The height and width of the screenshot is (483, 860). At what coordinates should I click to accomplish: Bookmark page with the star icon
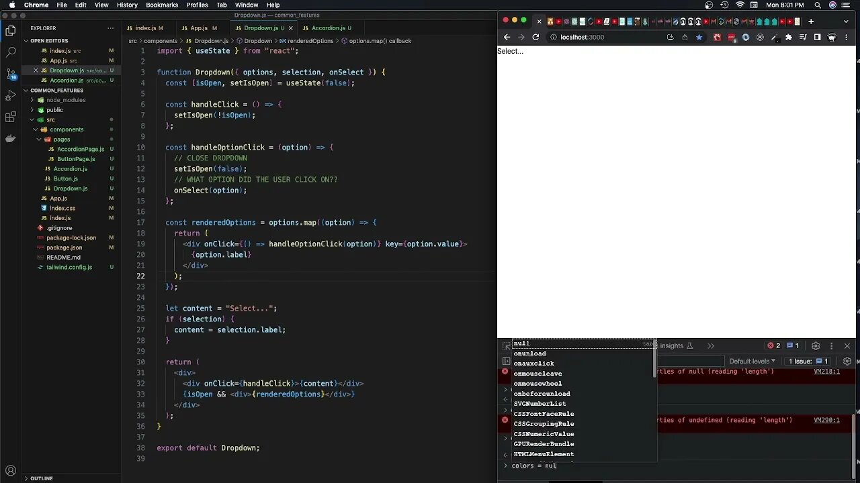pyautogui.click(x=699, y=37)
